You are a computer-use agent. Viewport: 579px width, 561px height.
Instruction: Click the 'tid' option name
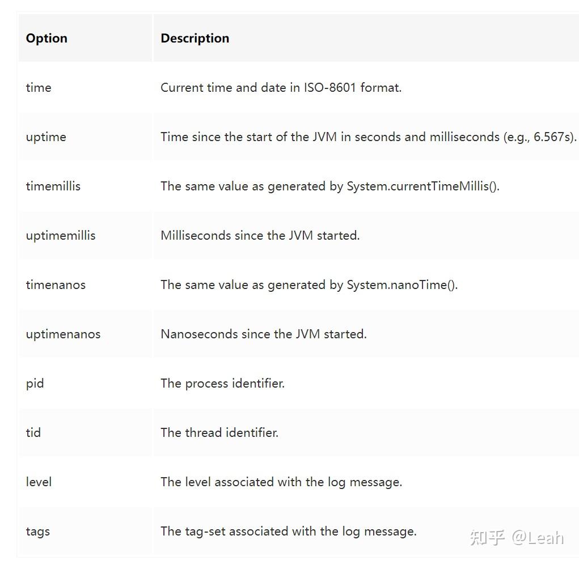click(33, 432)
